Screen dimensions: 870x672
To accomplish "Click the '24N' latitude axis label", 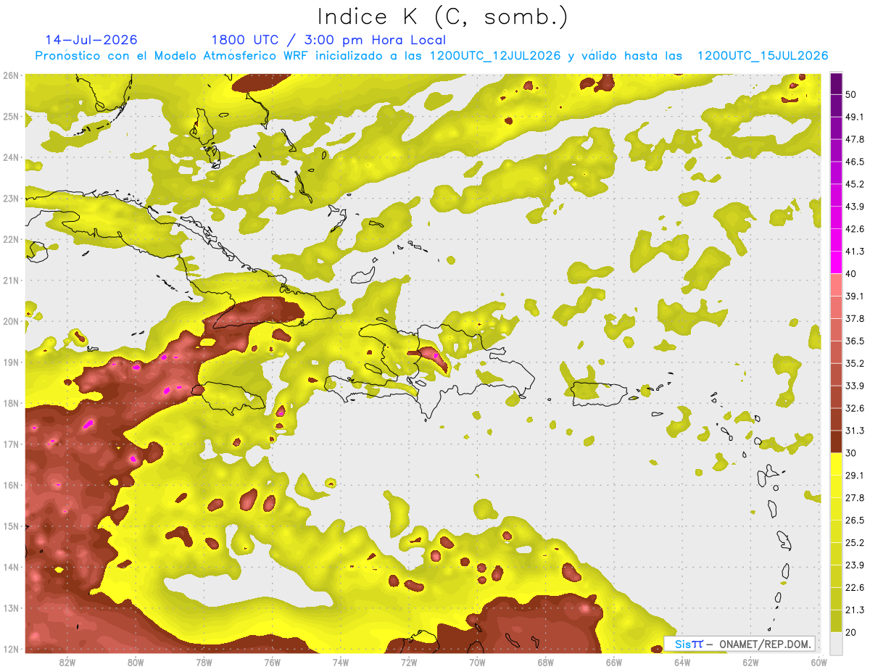I will click(x=11, y=157).
